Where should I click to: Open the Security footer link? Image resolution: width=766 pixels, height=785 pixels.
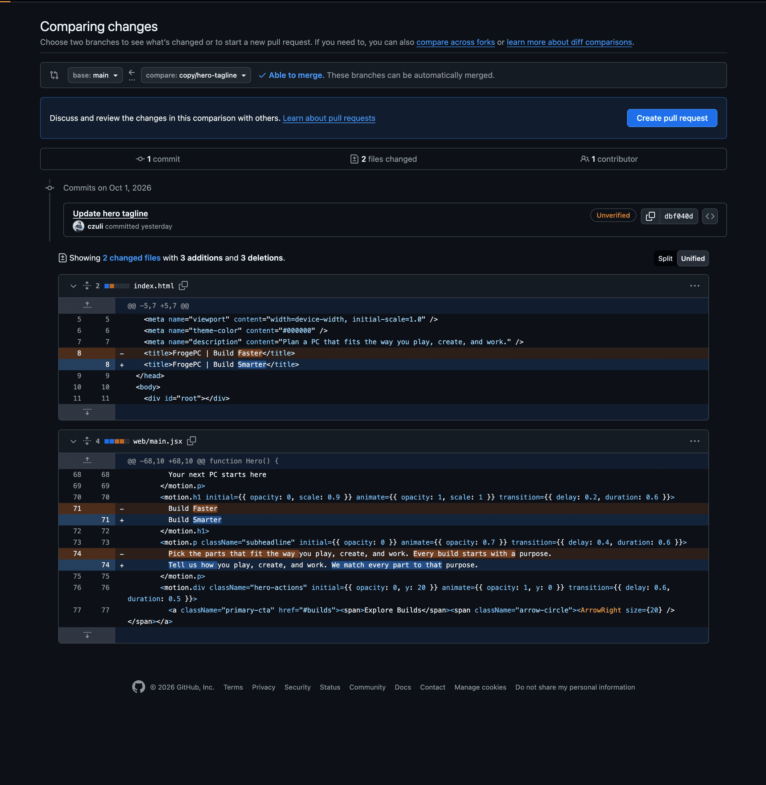click(297, 687)
